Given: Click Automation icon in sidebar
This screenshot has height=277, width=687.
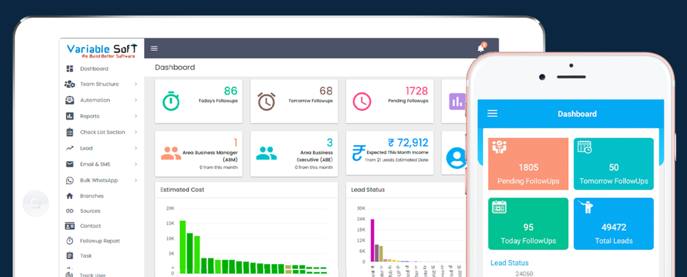Looking at the screenshot, I should coord(69,100).
